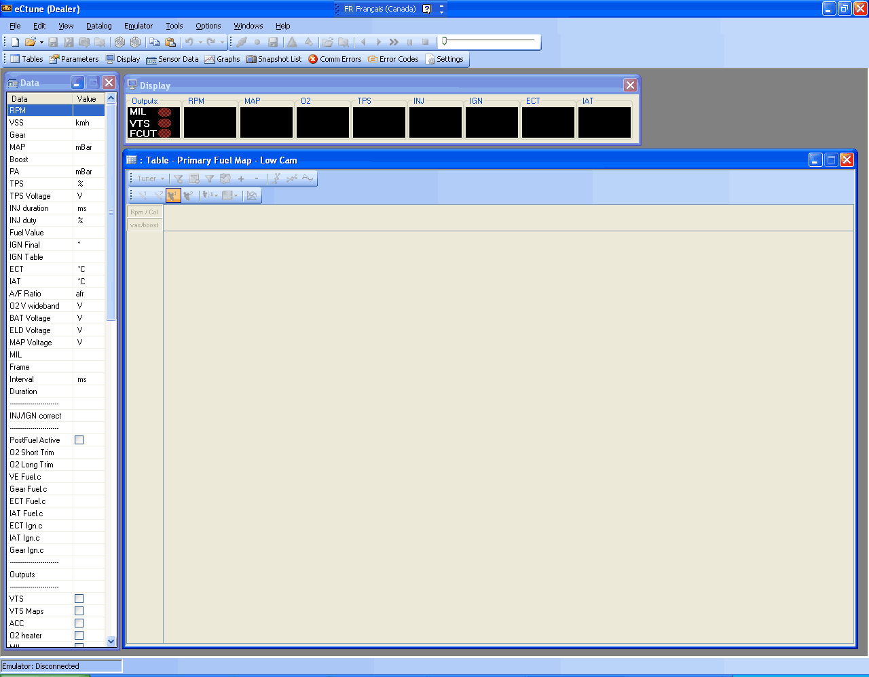Select the RPM row in Data panel
Image resolution: width=869 pixels, height=677 pixels.
click(x=56, y=111)
